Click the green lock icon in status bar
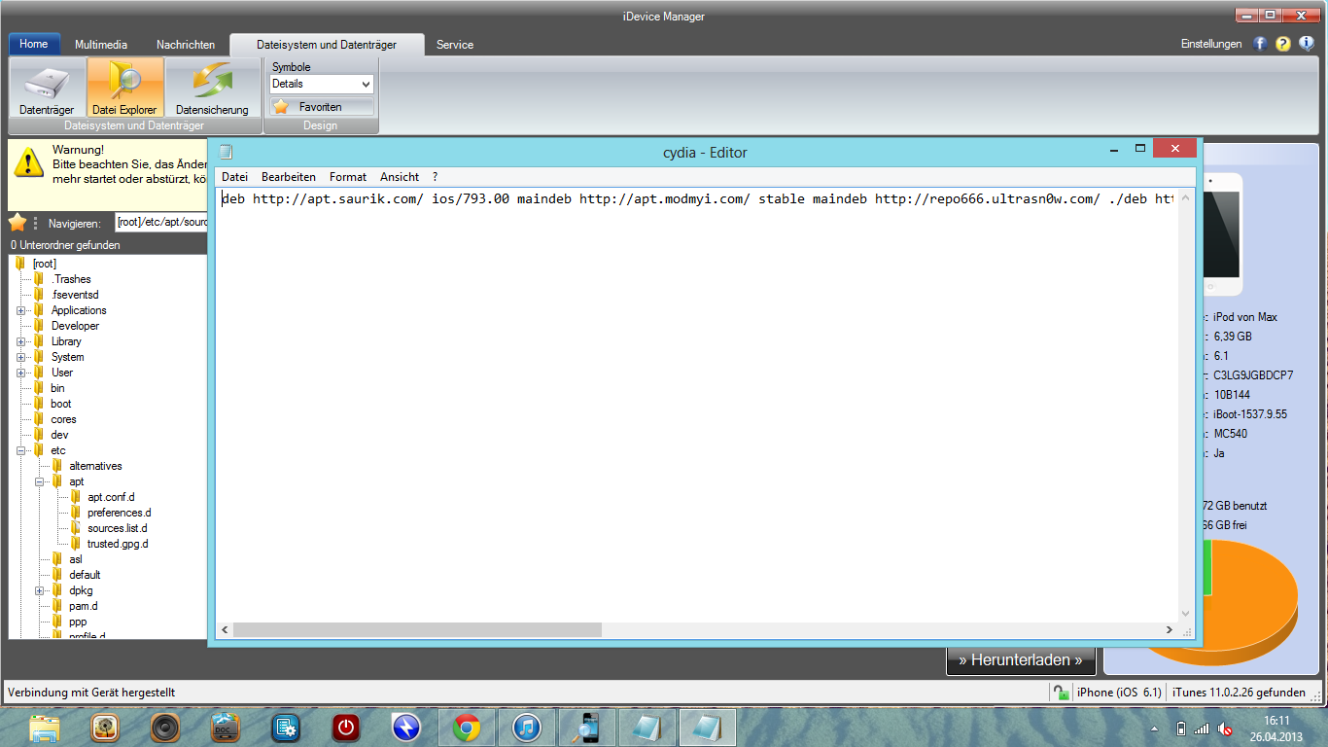The width and height of the screenshot is (1328, 747). (1061, 693)
